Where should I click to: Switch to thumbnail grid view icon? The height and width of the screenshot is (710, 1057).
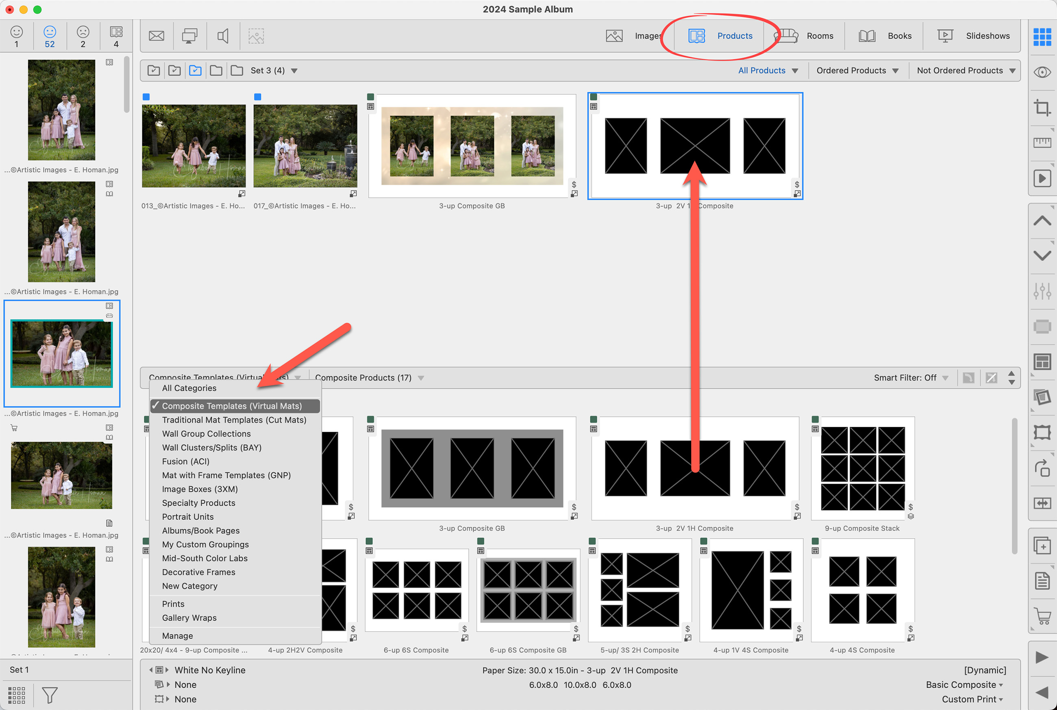coord(1042,37)
